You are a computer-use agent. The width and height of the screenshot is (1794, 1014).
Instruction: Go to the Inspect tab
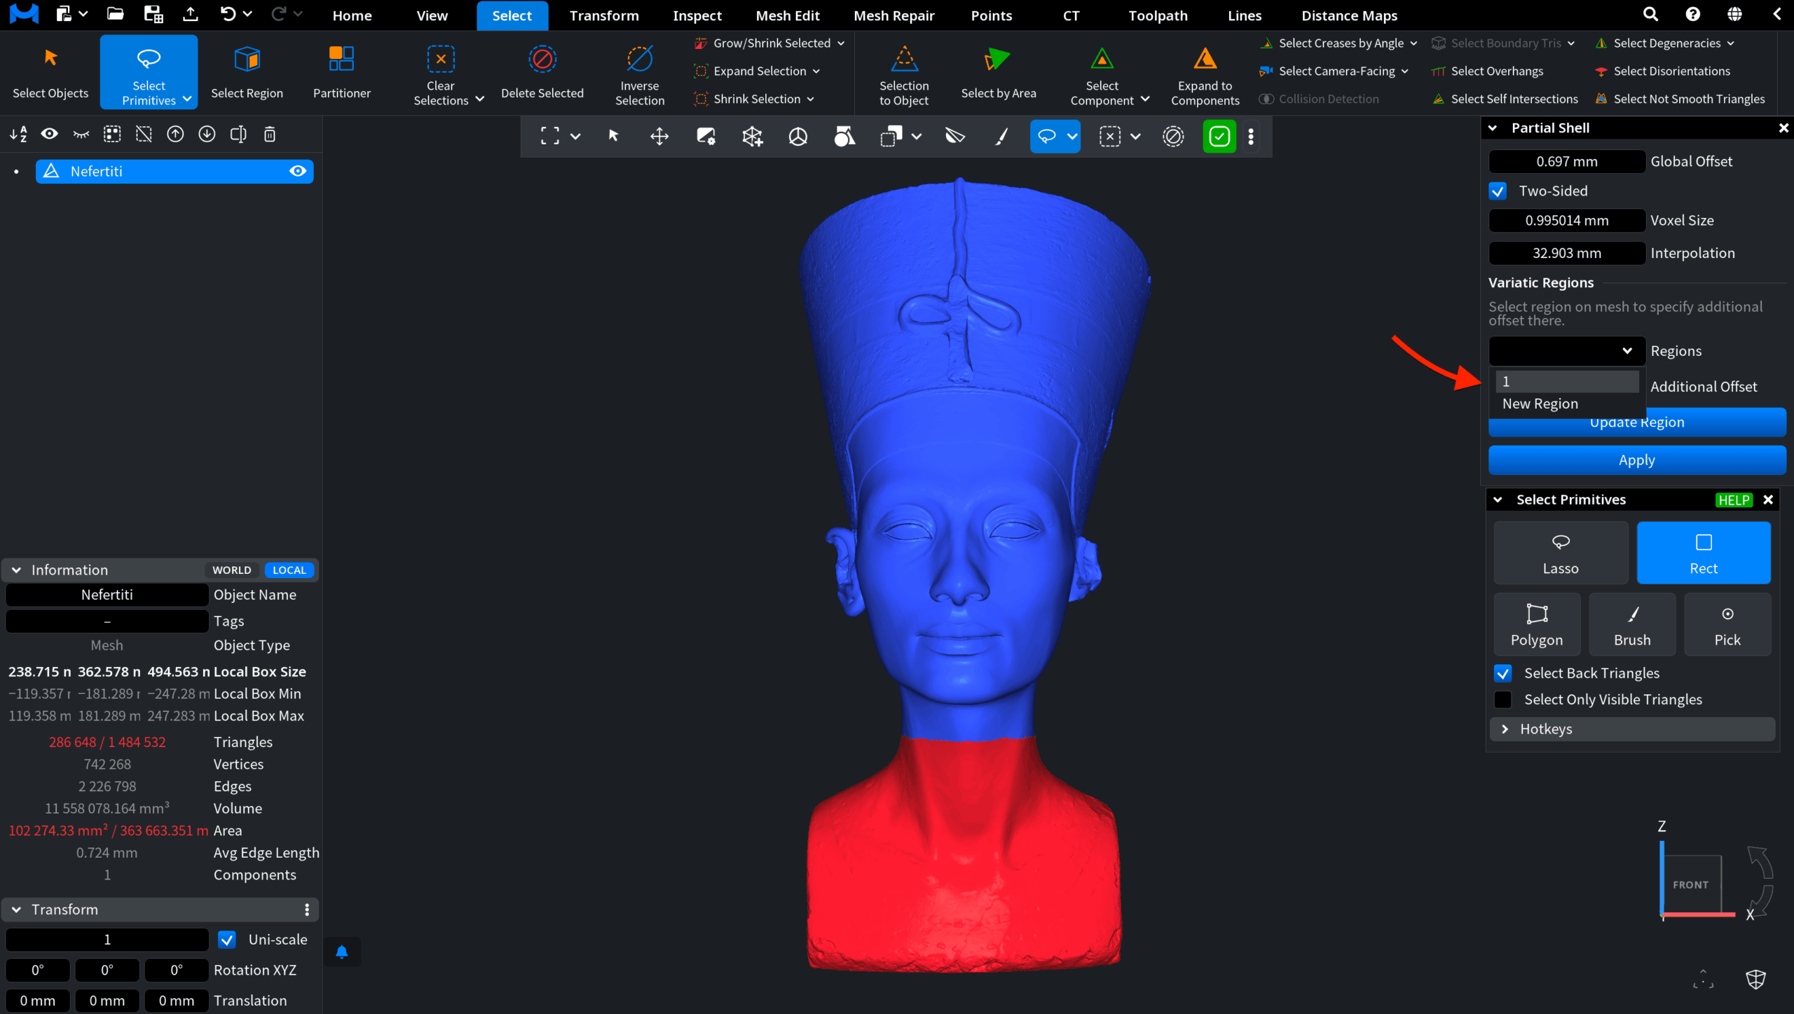697,15
